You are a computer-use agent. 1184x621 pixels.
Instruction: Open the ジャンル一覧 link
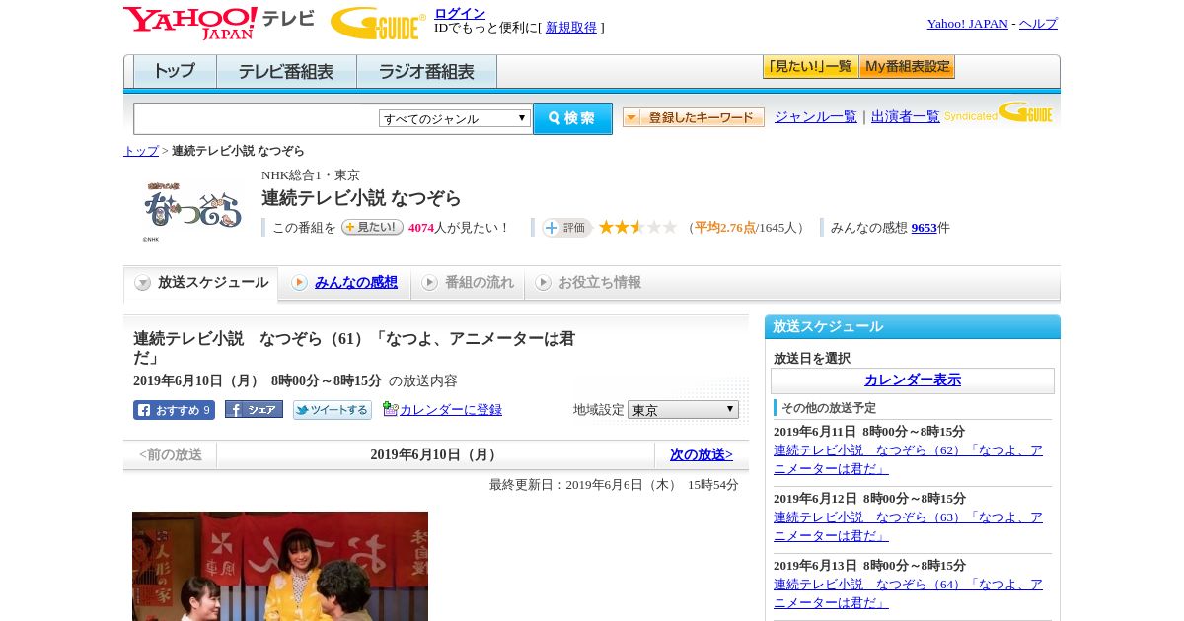(816, 117)
